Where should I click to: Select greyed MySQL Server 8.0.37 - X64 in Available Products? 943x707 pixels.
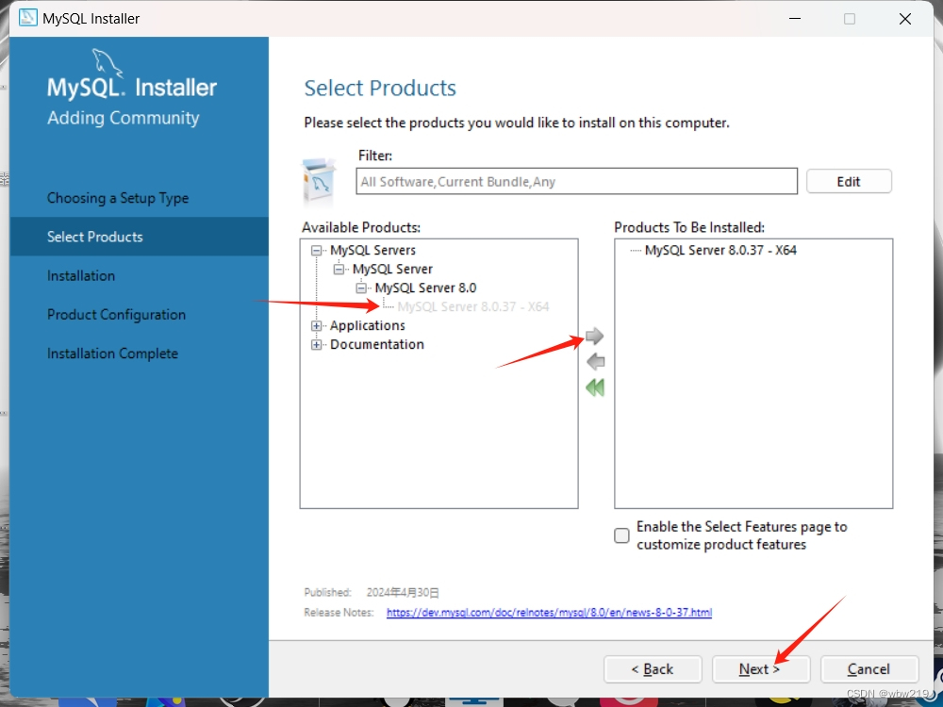473,306
